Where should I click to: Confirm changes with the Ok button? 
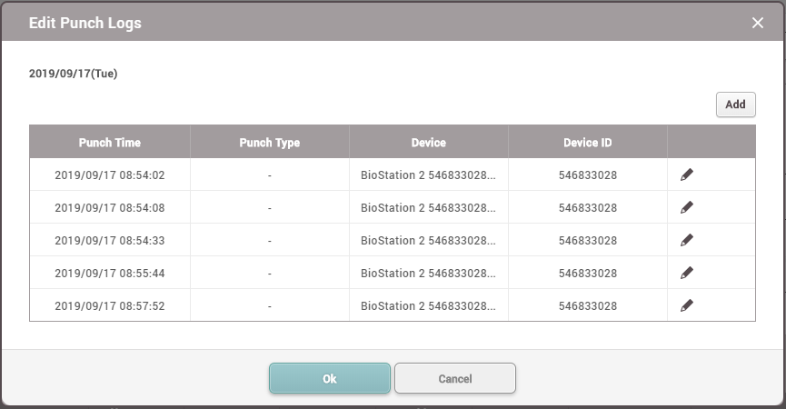coord(330,379)
